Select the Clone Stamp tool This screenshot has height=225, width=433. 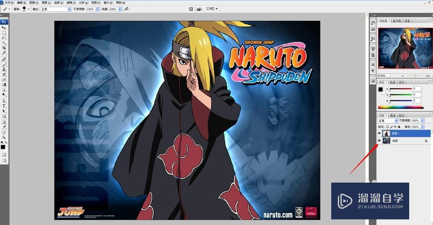(3, 70)
